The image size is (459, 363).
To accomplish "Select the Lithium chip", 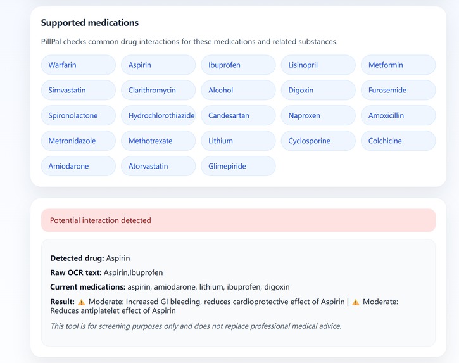I will pos(238,141).
